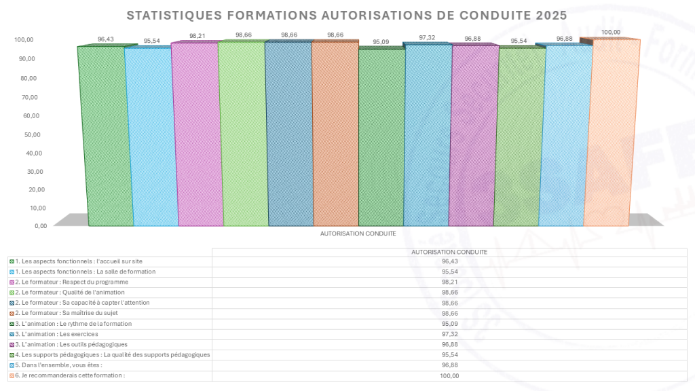Select the peach bar labeled 100,00

pyautogui.click(x=612, y=132)
